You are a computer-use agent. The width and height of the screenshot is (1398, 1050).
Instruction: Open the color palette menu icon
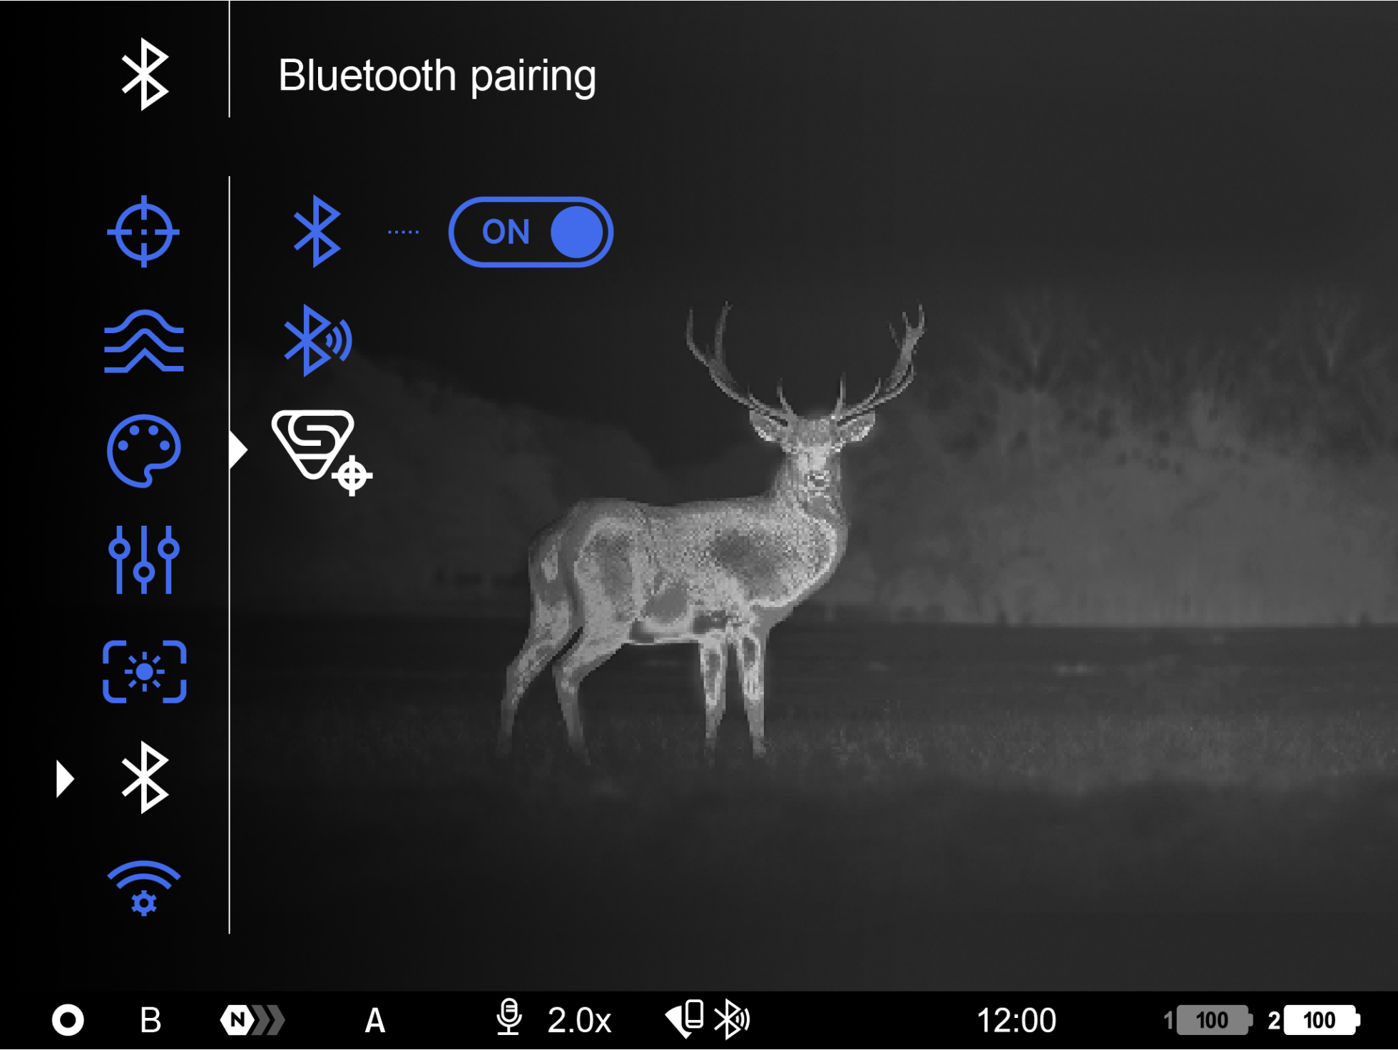click(x=143, y=451)
